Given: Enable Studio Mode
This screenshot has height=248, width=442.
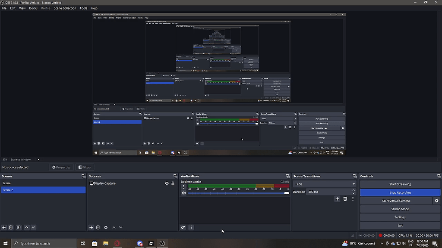Looking at the screenshot, I should (400, 209).
